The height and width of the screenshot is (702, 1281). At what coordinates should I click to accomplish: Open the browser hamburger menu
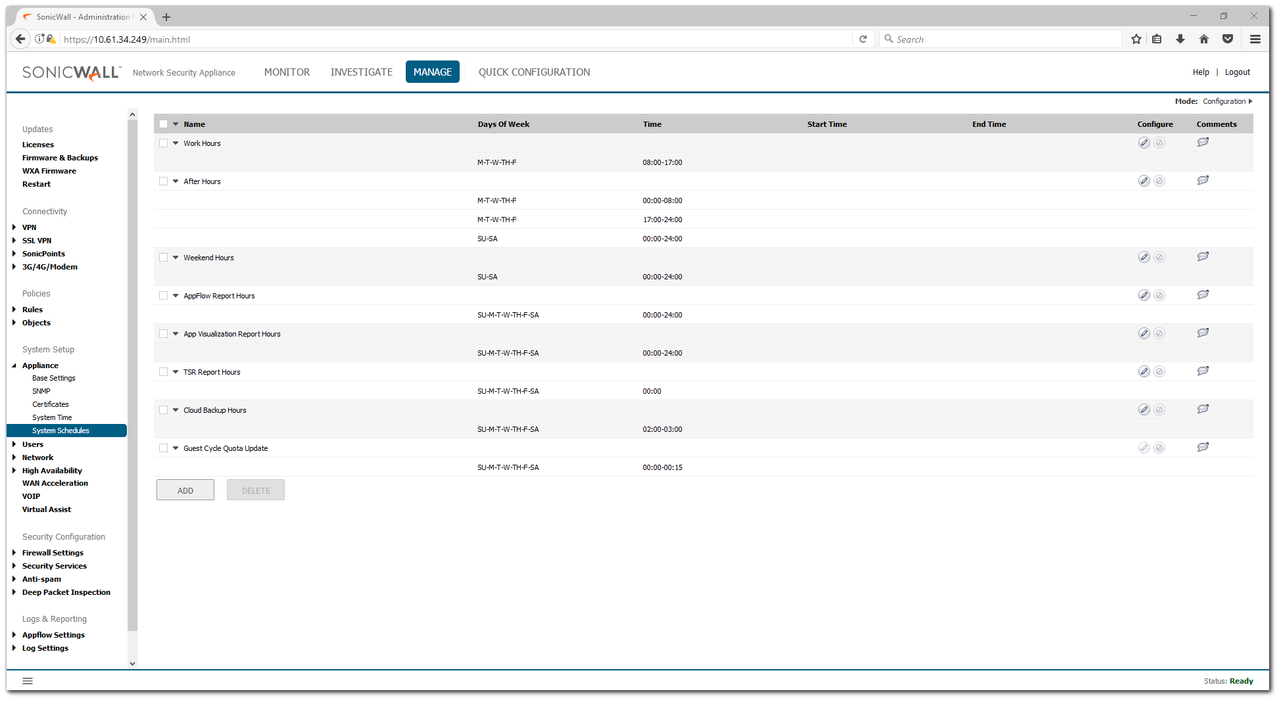point(1255,39)
